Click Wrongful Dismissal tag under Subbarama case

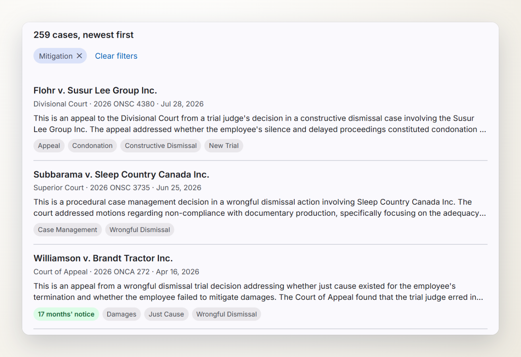(139, 230)
